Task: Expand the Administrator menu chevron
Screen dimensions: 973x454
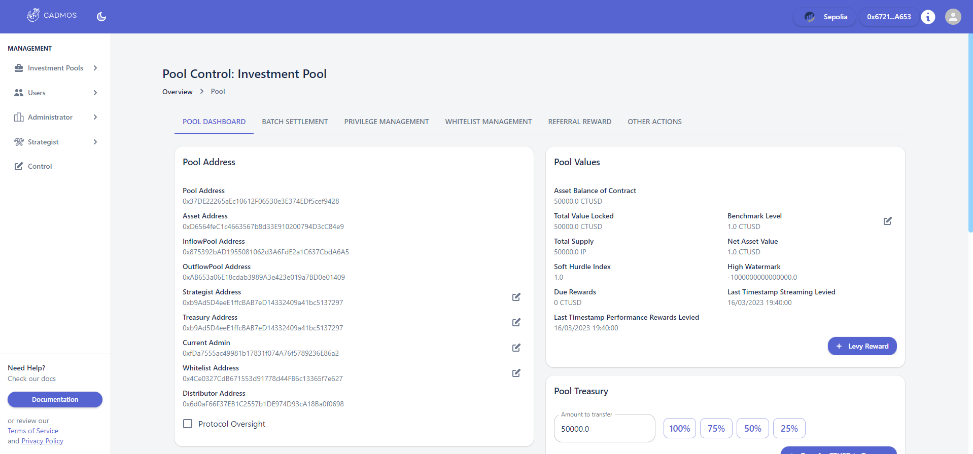Action: 95,117
